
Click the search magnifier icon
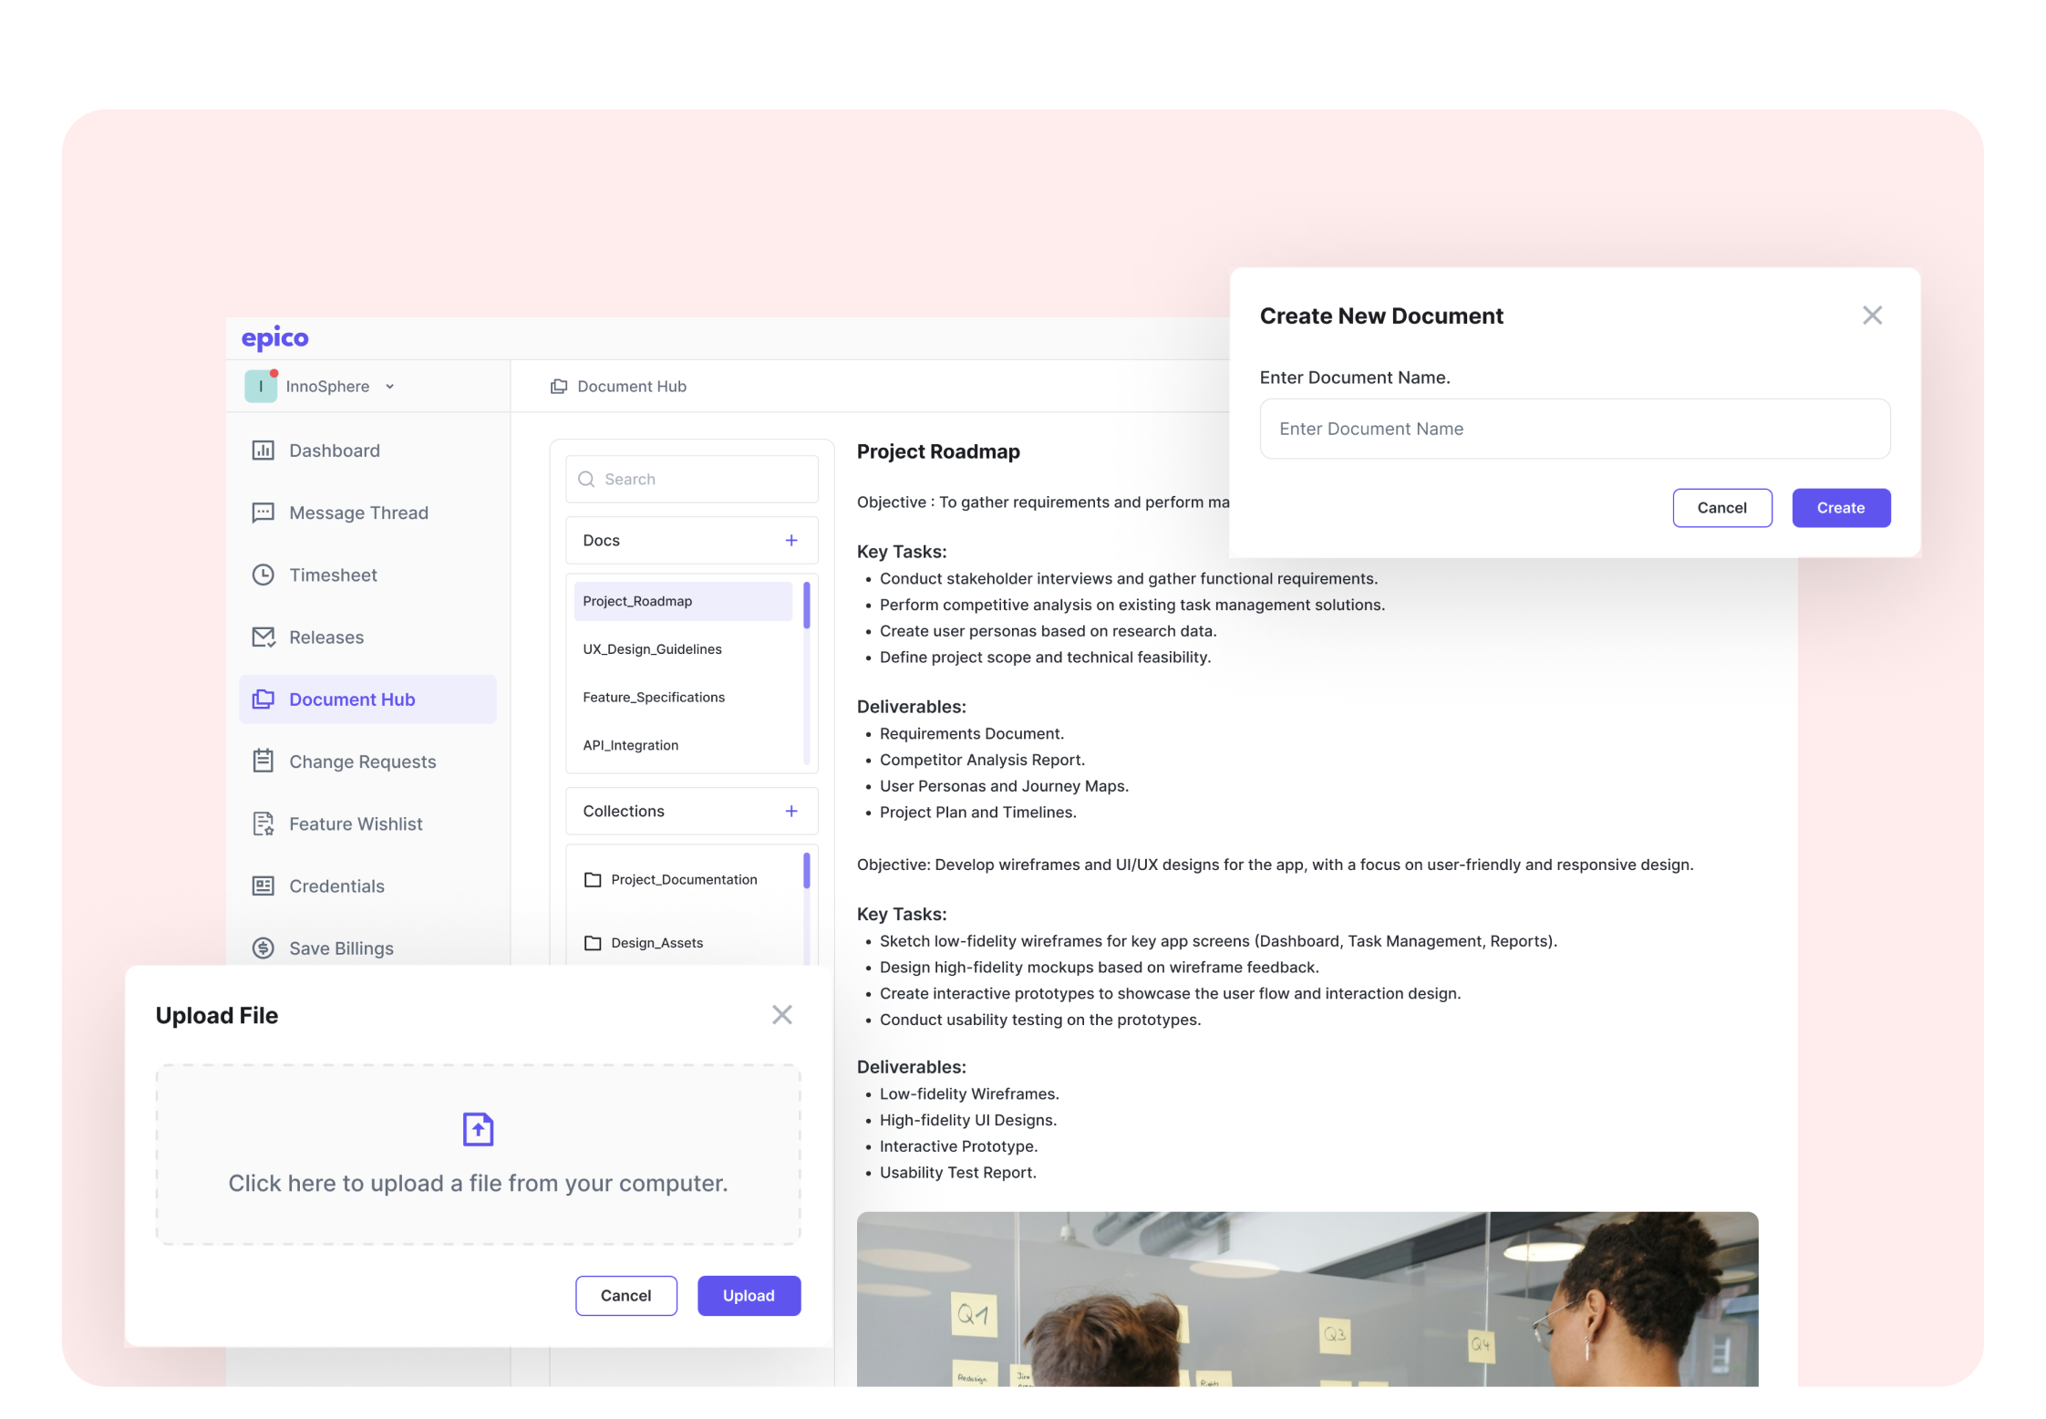click(586, 480)
